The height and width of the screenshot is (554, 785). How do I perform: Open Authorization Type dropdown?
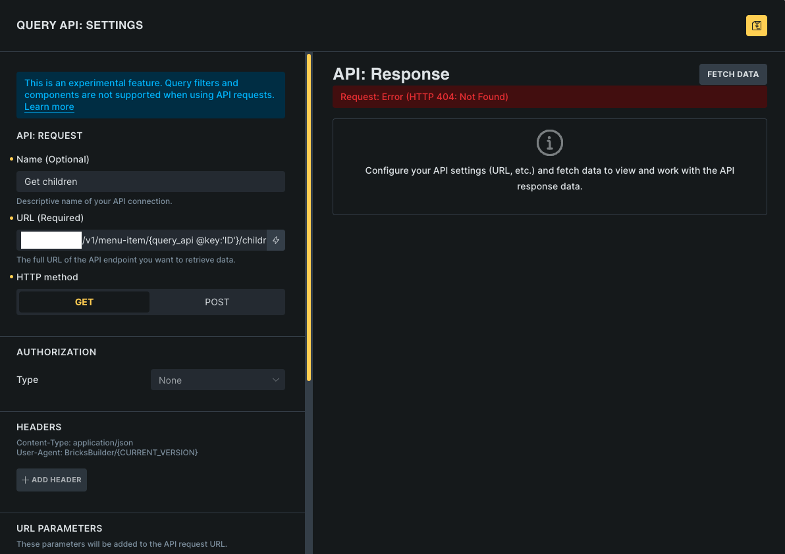(x=218, y=380)
